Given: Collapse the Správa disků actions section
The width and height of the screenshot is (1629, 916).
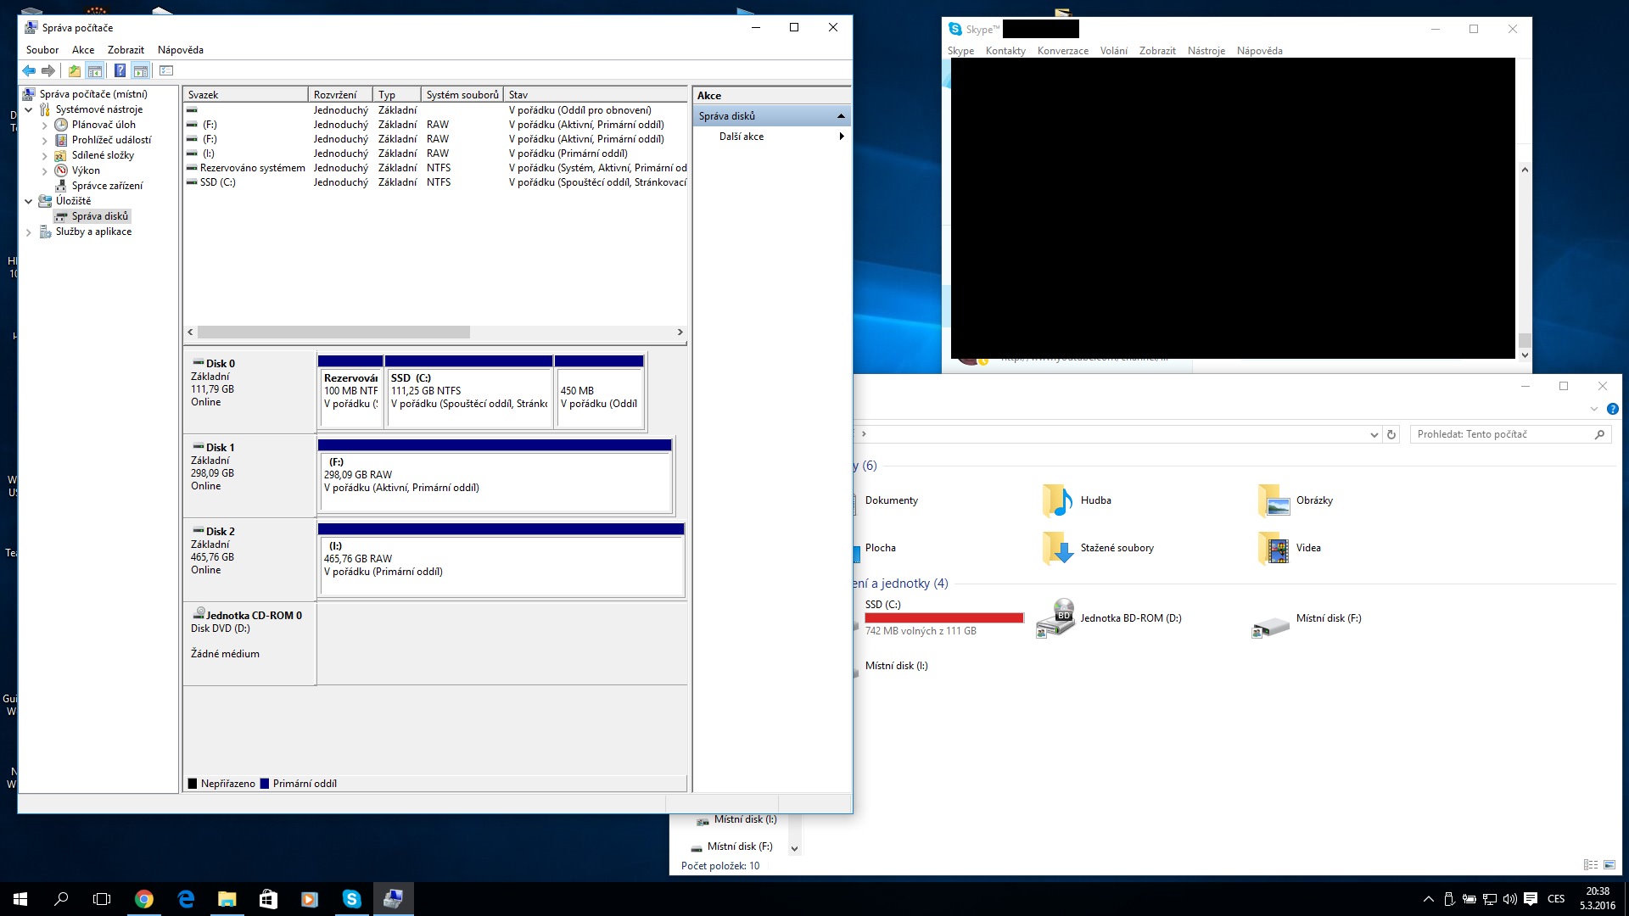Looking at the screenshot, I should pos(841,116).
